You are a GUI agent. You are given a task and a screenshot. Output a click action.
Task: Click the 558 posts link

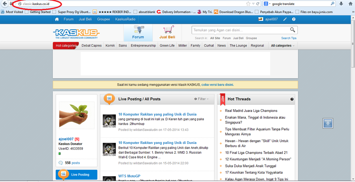[72, 163]
